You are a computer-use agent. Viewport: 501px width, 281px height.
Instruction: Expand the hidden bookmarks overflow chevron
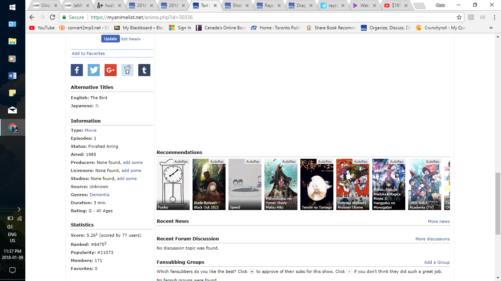point(491,28)
